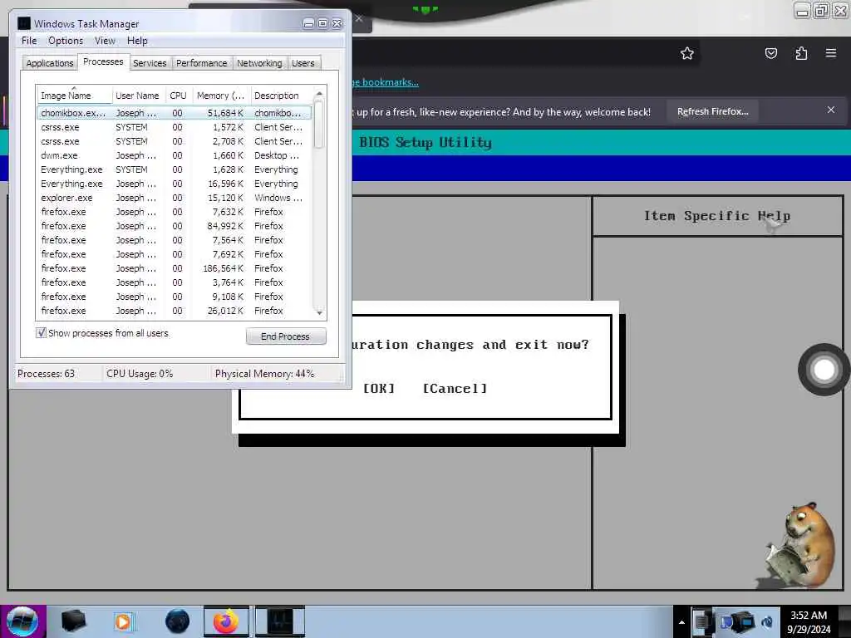Click the hamster reading newspaper mascot

click(800, 545)
